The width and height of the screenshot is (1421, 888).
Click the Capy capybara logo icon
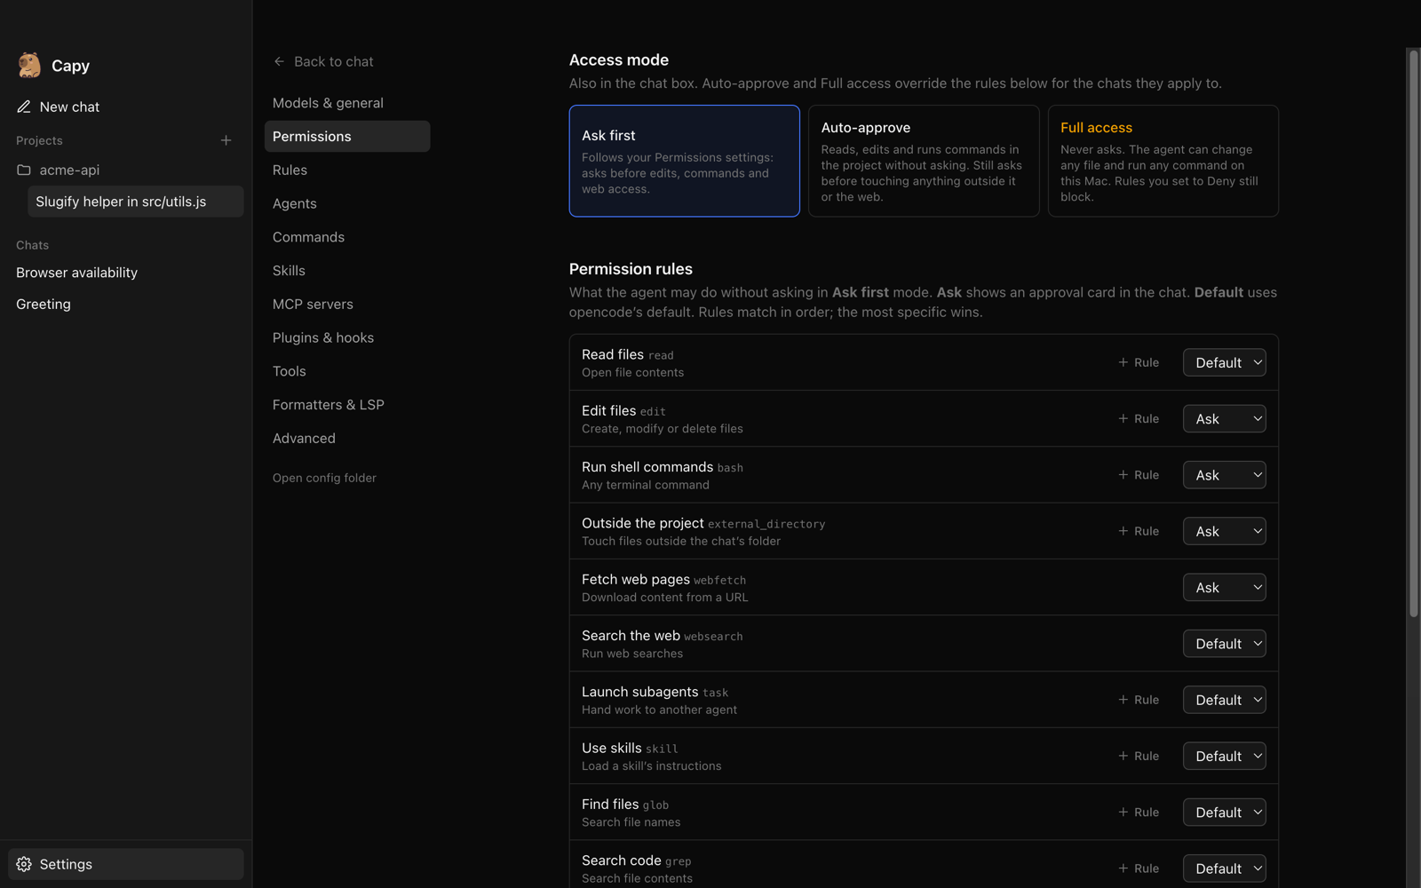(29, 65)
